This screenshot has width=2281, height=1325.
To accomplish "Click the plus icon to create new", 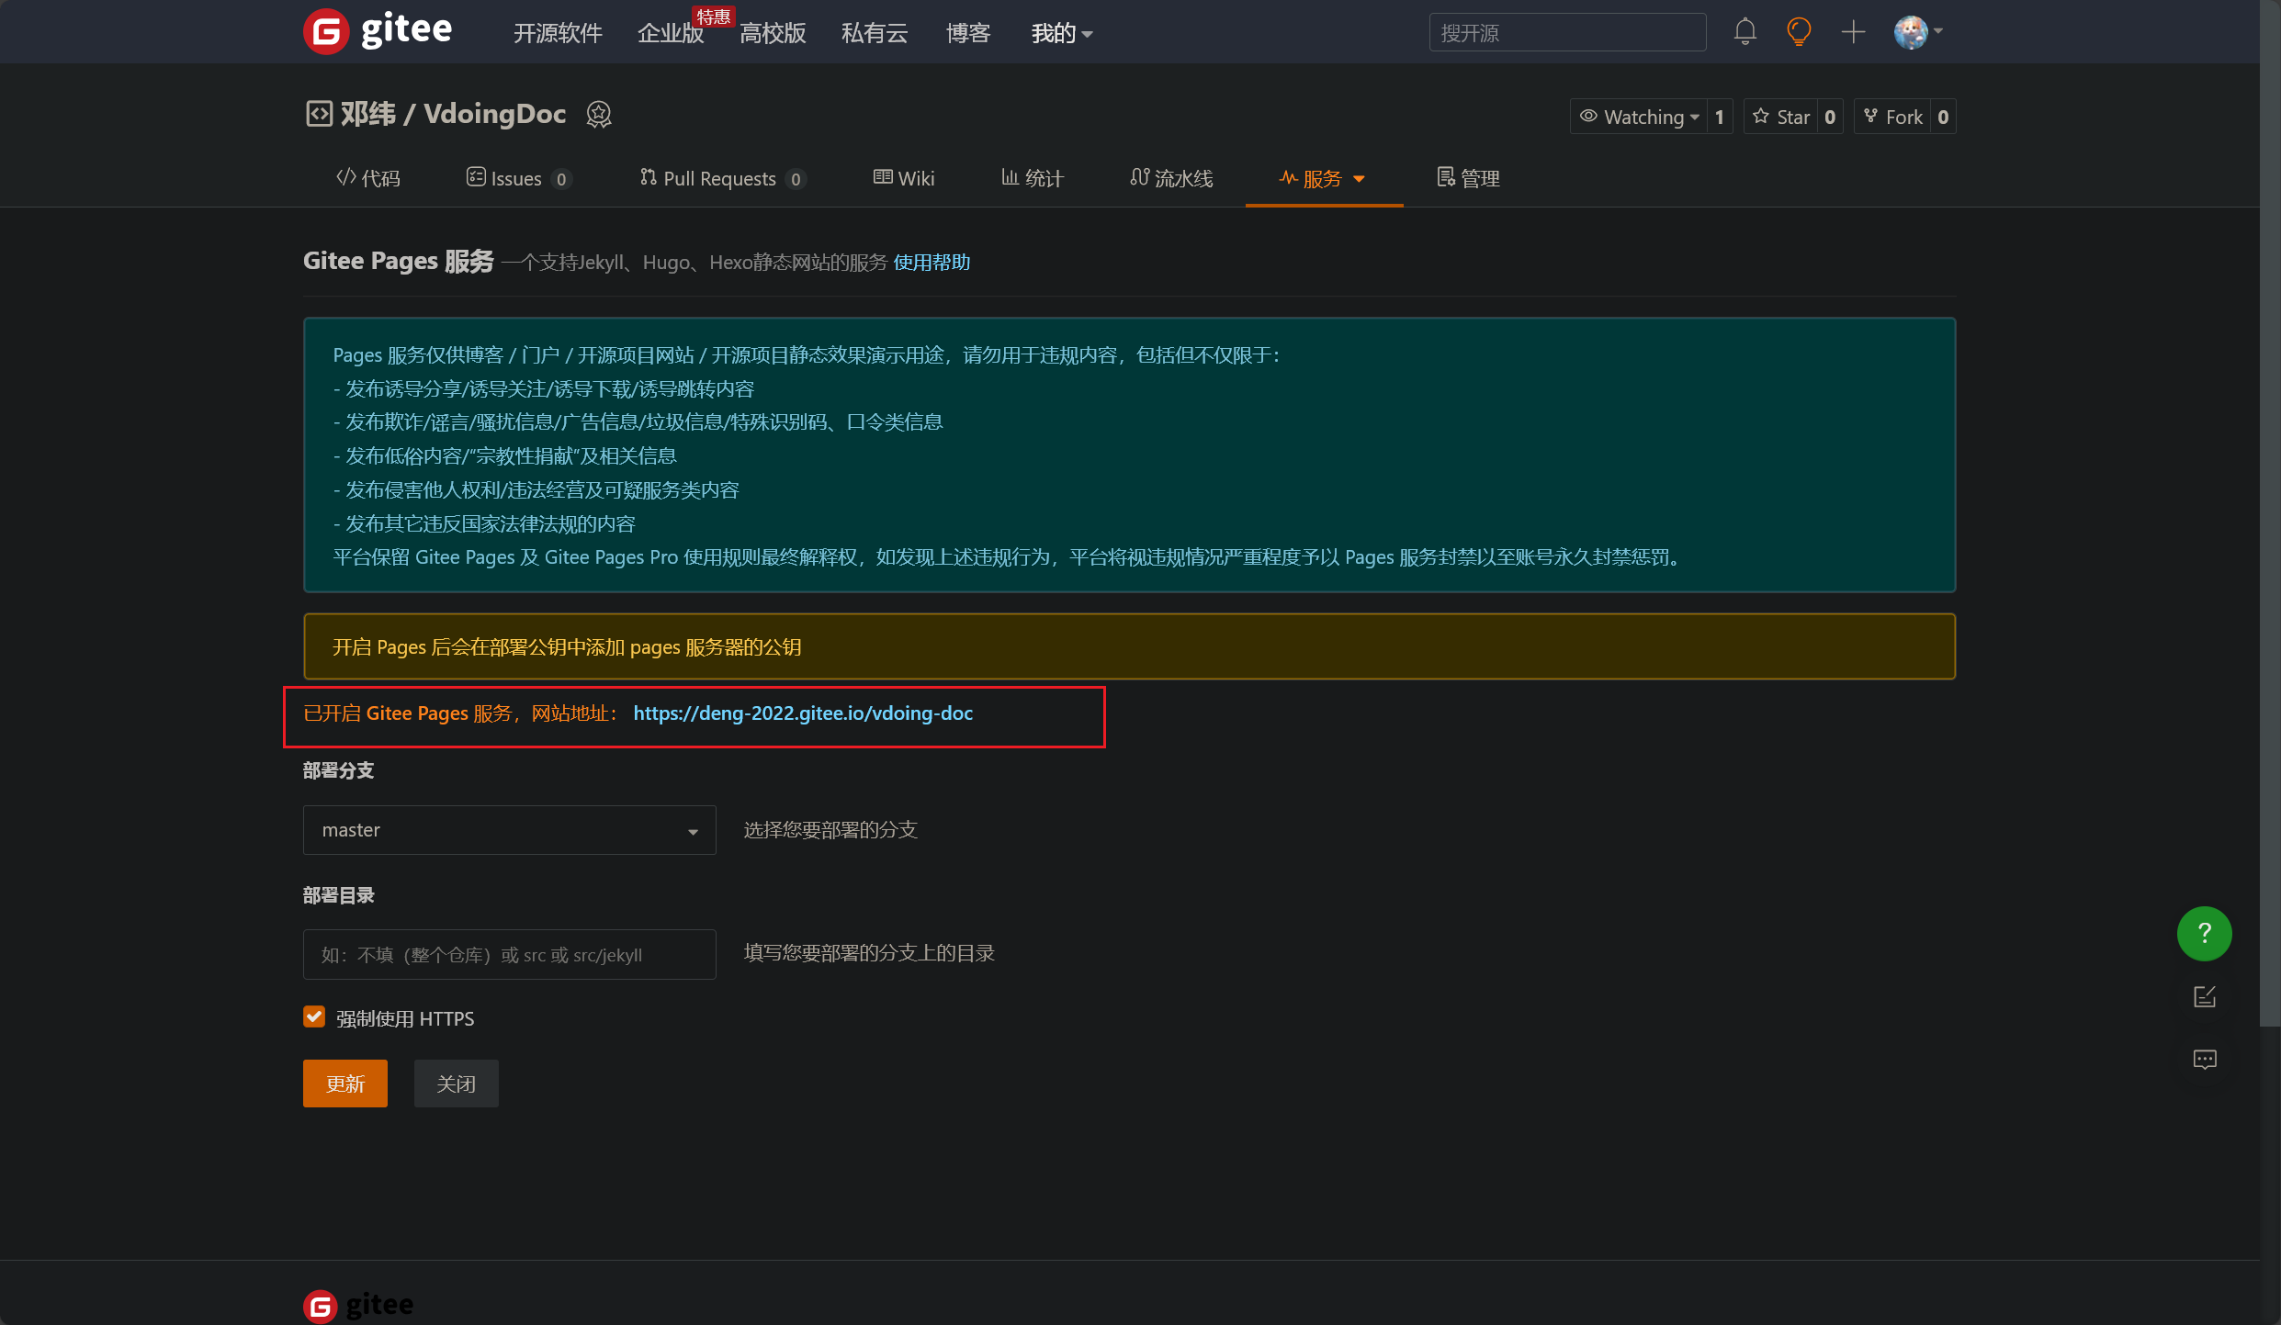I will (x=1853, y=32).
